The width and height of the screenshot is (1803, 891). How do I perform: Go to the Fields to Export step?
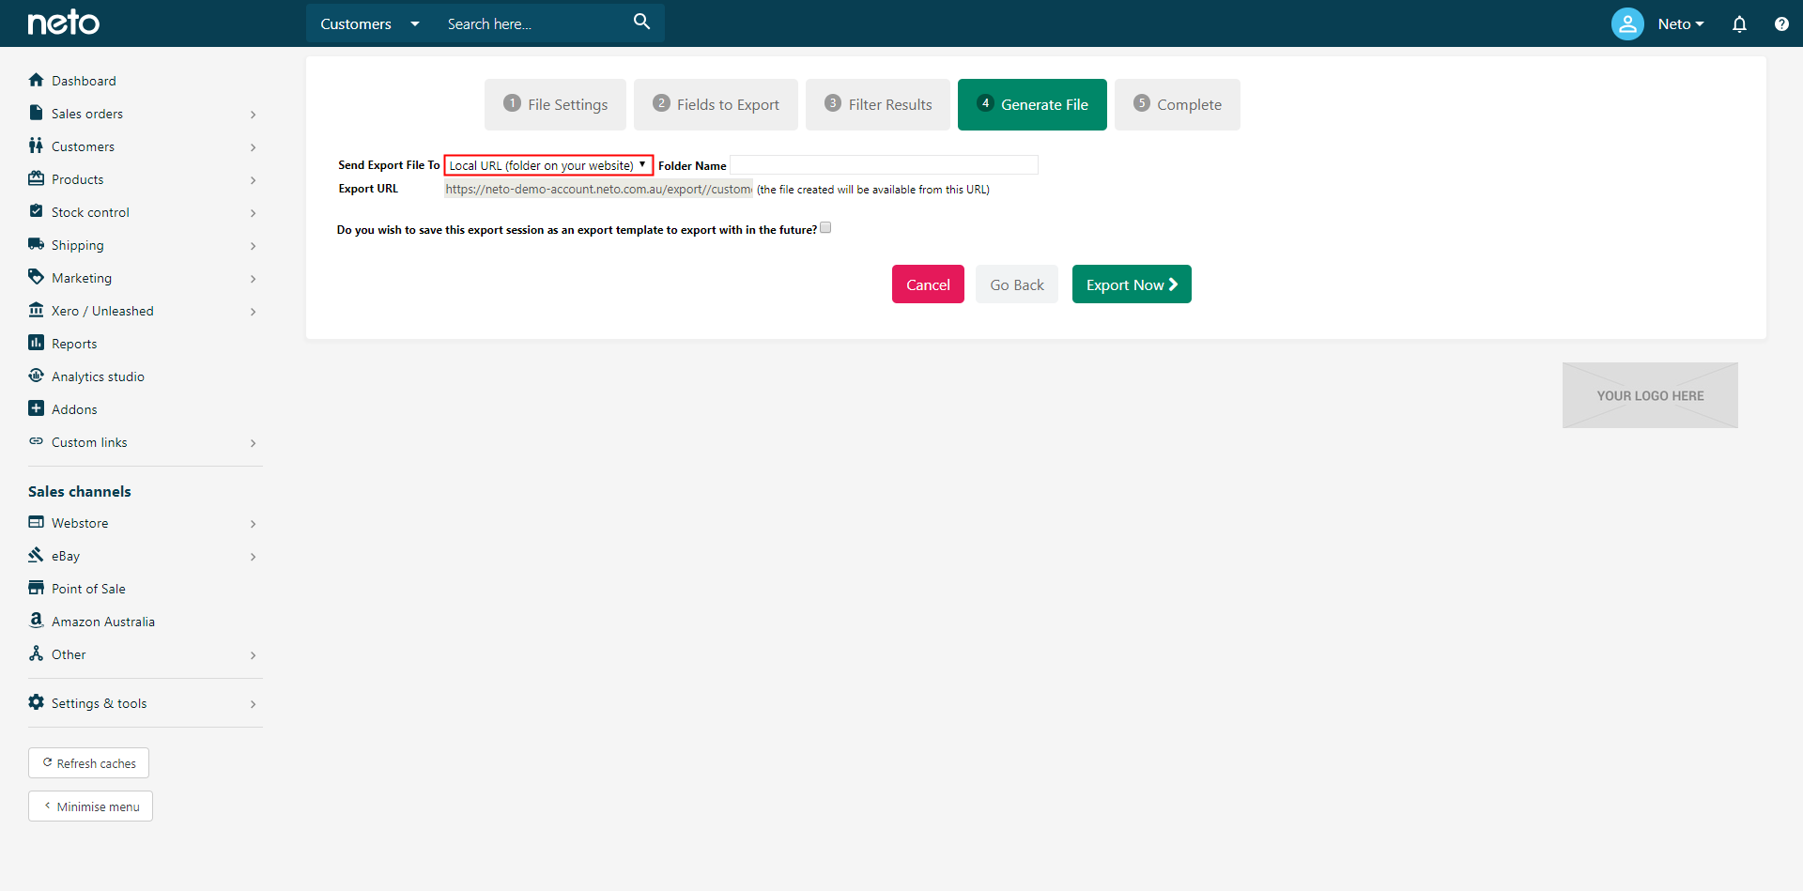coord(716,104)
